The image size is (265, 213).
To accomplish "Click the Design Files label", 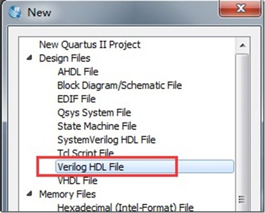I will pos(65,58).
